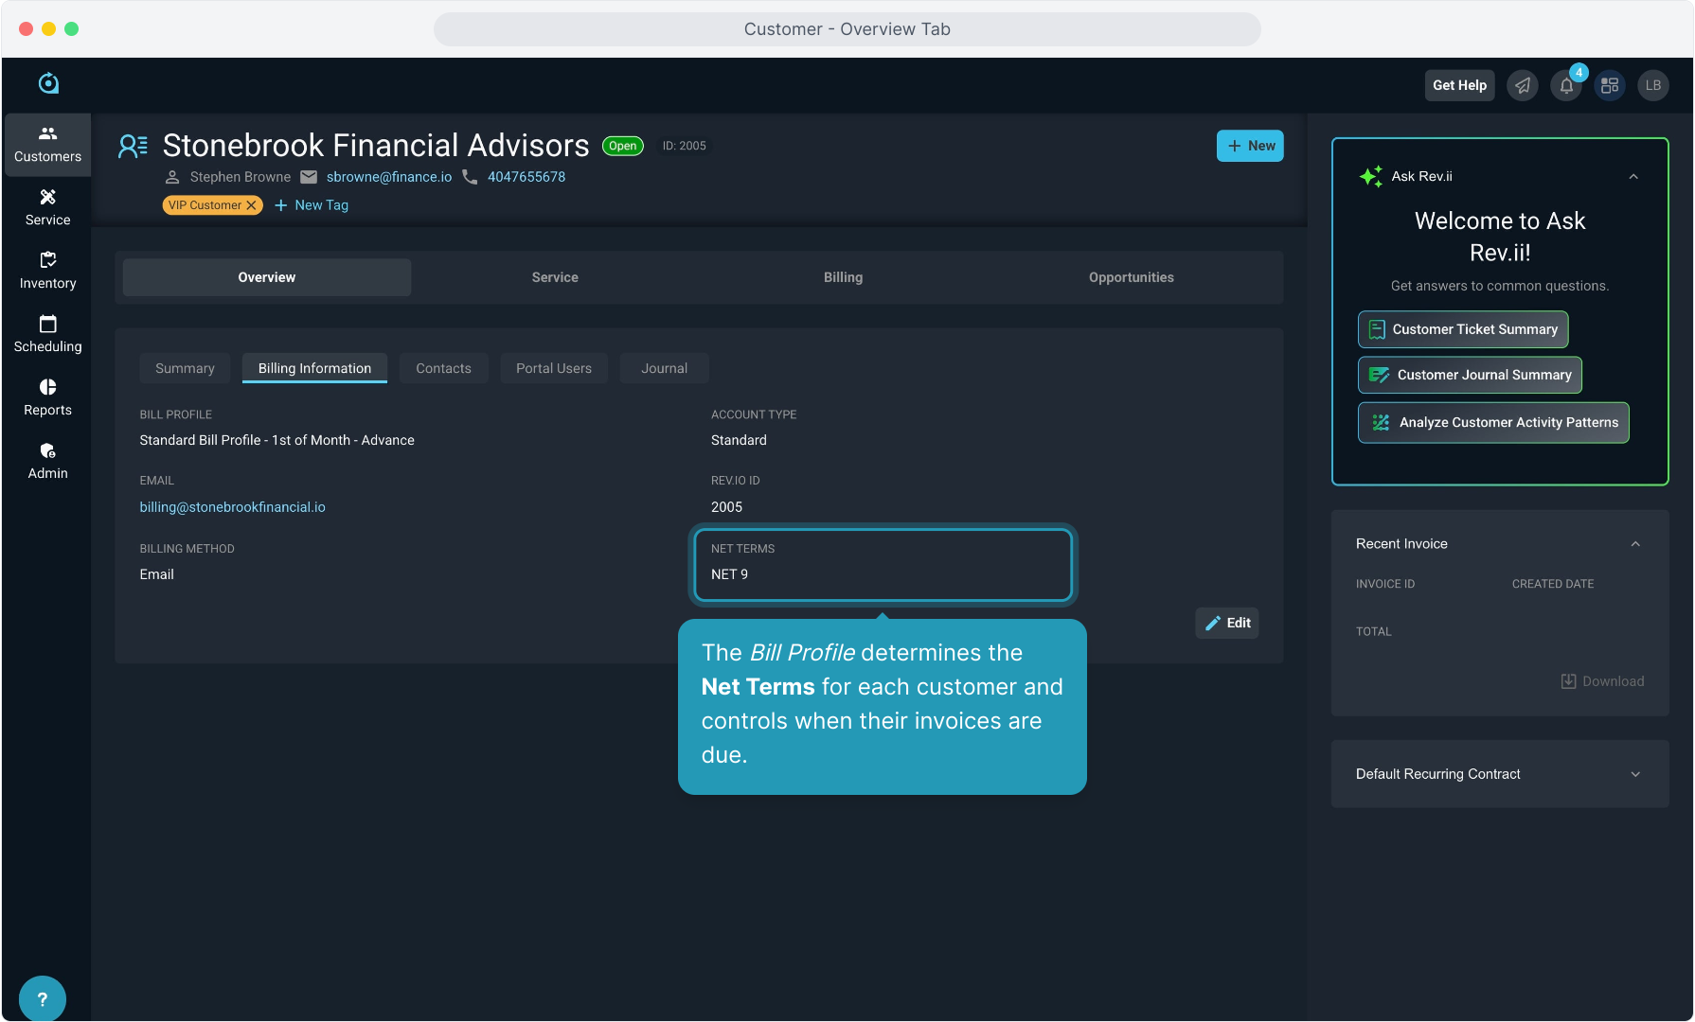1695x1022 pixels.
Task: Click the help question mark bubble
Action: 43,998
